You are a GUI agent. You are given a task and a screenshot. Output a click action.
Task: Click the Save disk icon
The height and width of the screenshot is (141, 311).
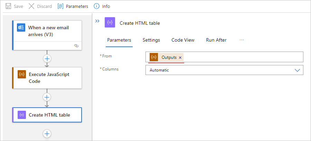[8, 6]
